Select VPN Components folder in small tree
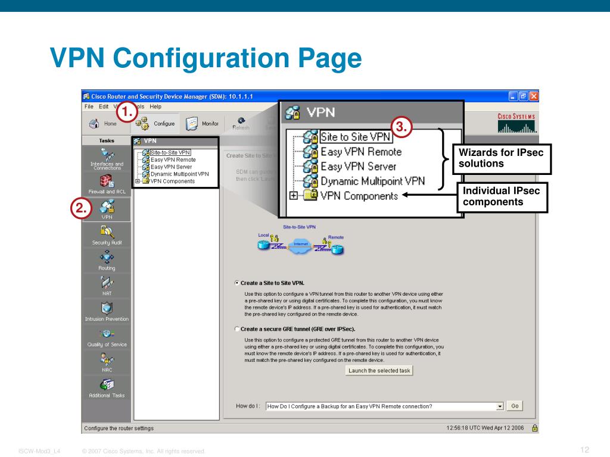Viewport: 610px width, 457px height. 172,181
